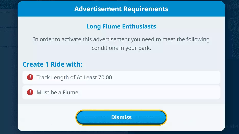Image resolution: width=239 pixels, height=134 pixels.
Task: Click the Create 1 Ride with heading
Action: [53, 64]
